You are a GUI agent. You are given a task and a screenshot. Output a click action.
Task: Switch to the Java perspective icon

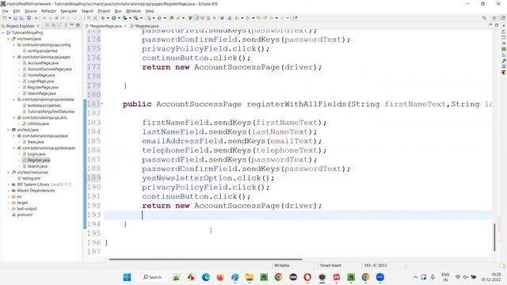pos(503,18)
